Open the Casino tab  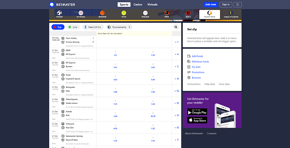coord(138,5)
